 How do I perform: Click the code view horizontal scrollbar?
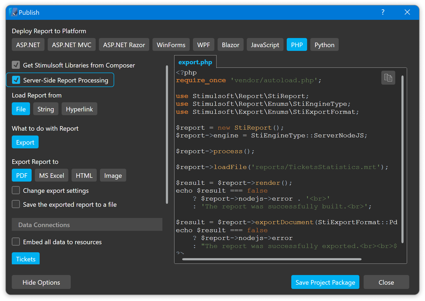(272, 259)
